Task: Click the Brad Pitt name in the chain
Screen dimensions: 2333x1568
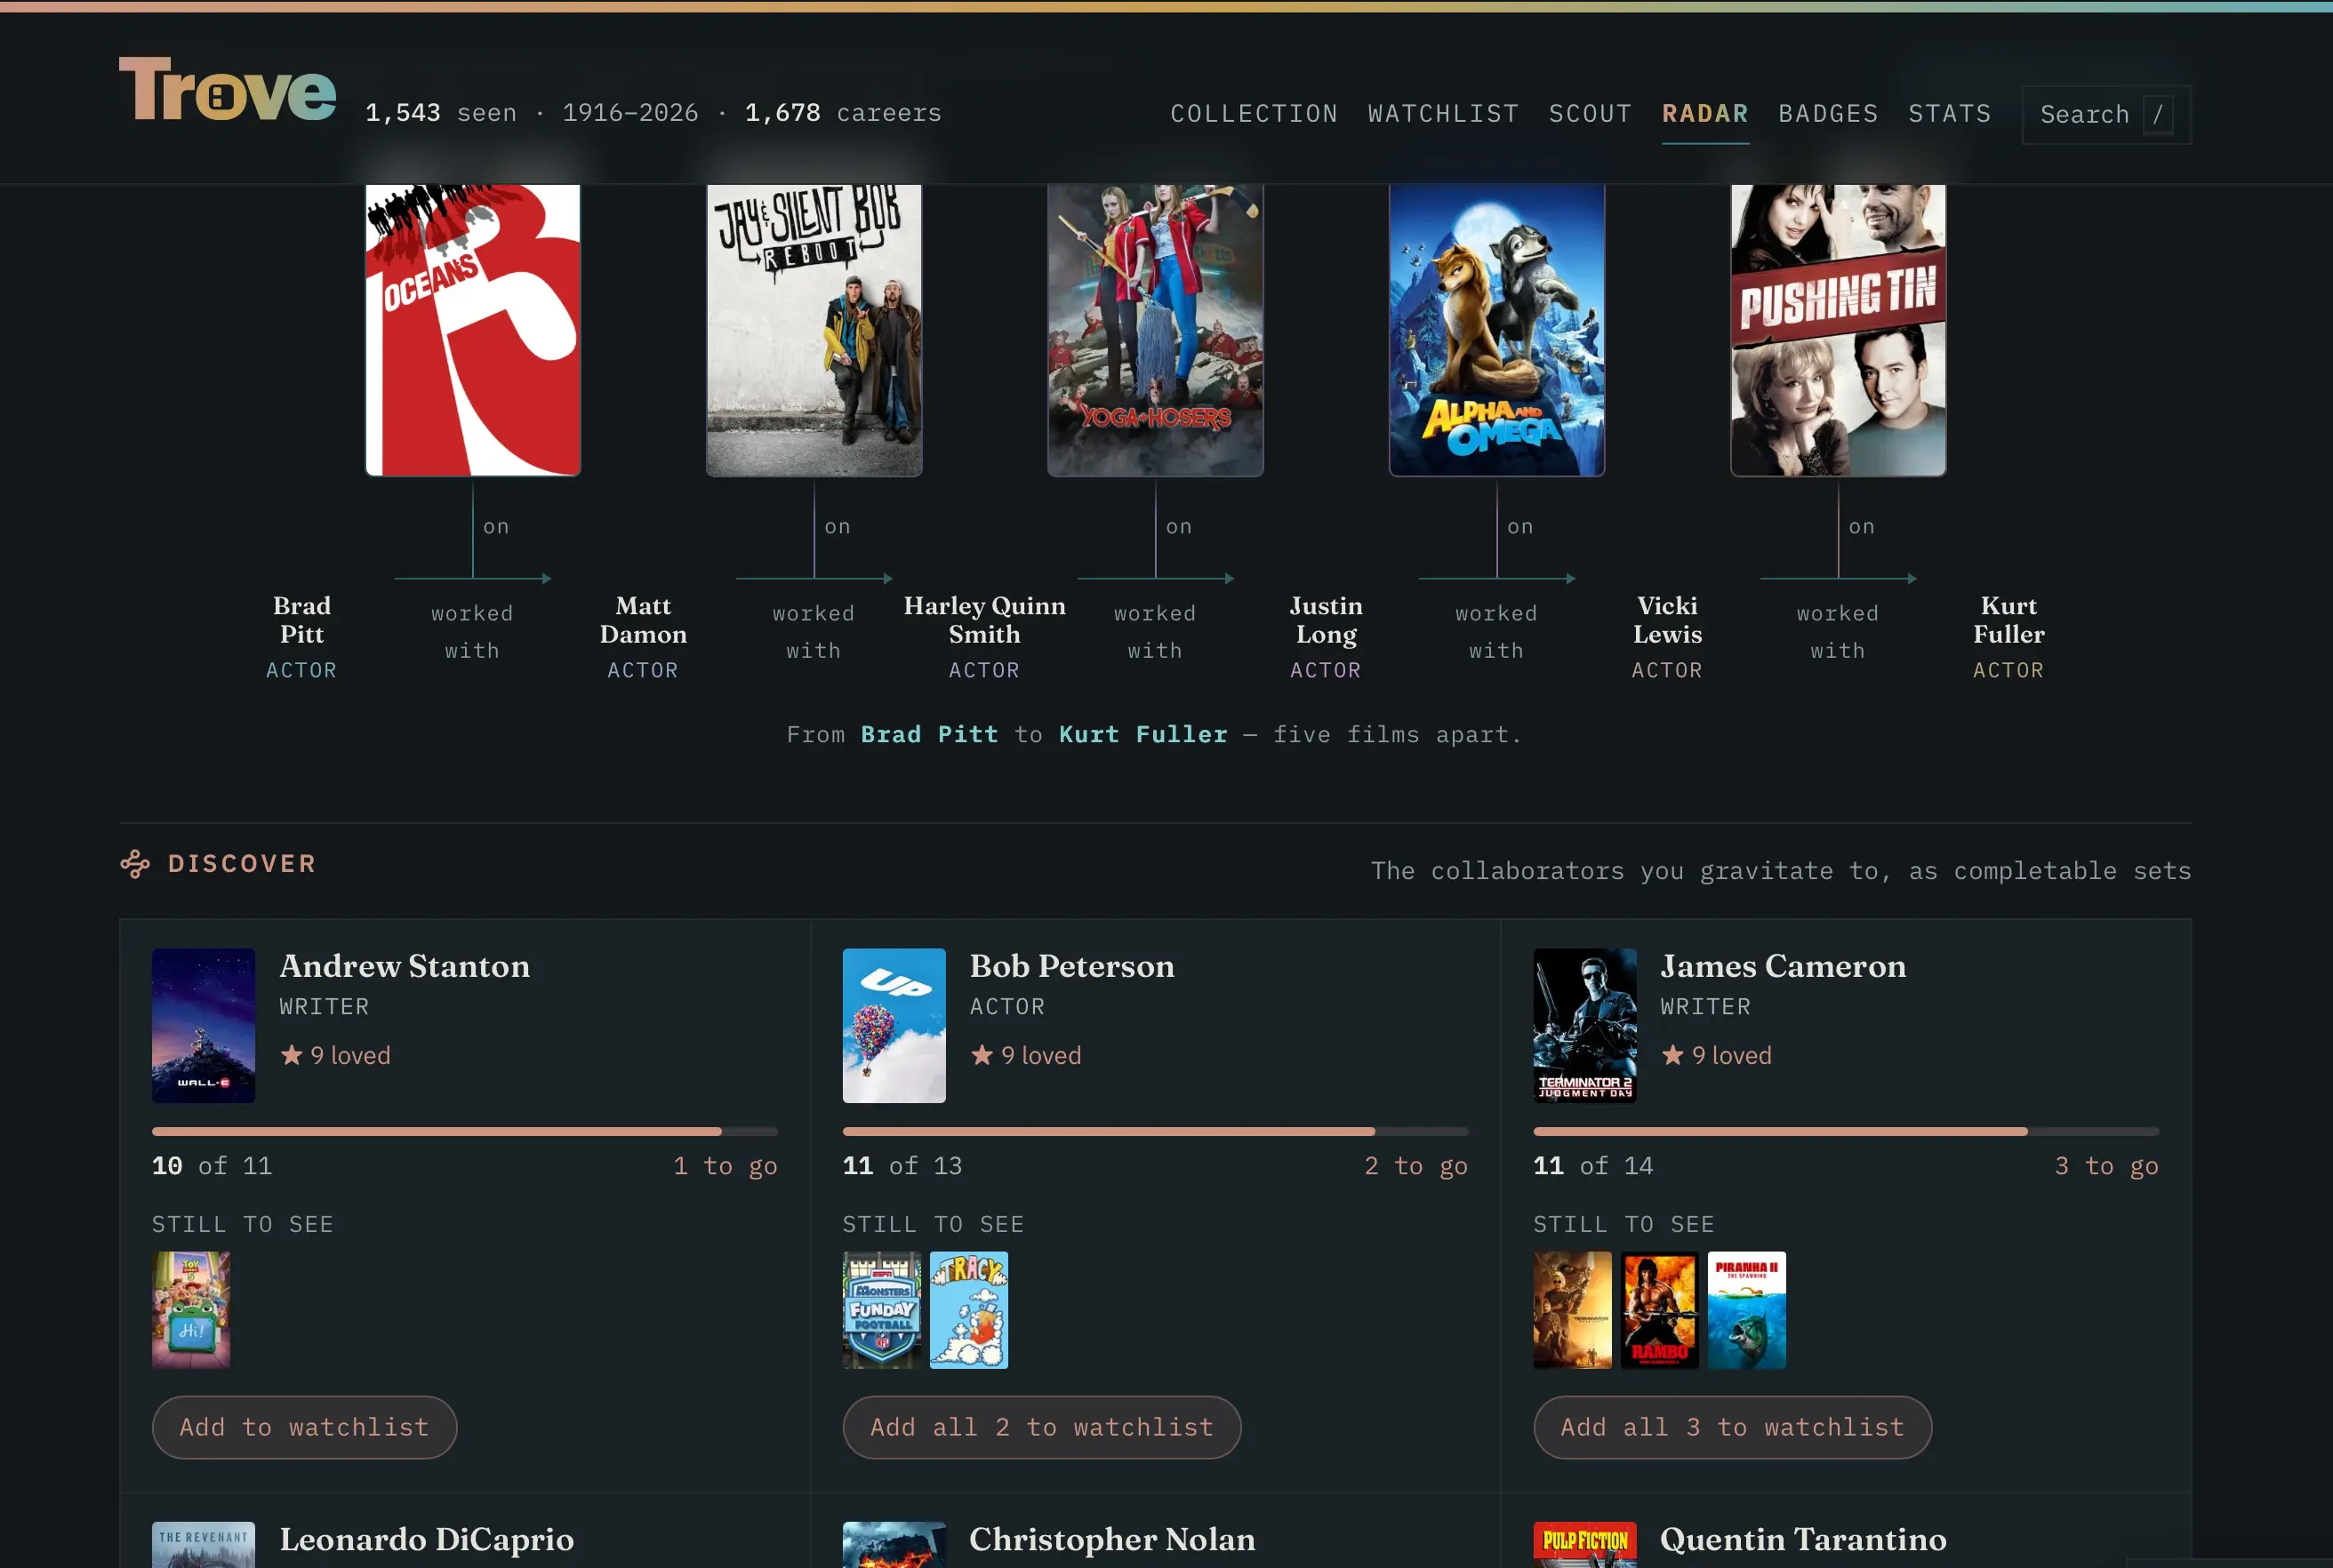Action: [x=302, y=620]
